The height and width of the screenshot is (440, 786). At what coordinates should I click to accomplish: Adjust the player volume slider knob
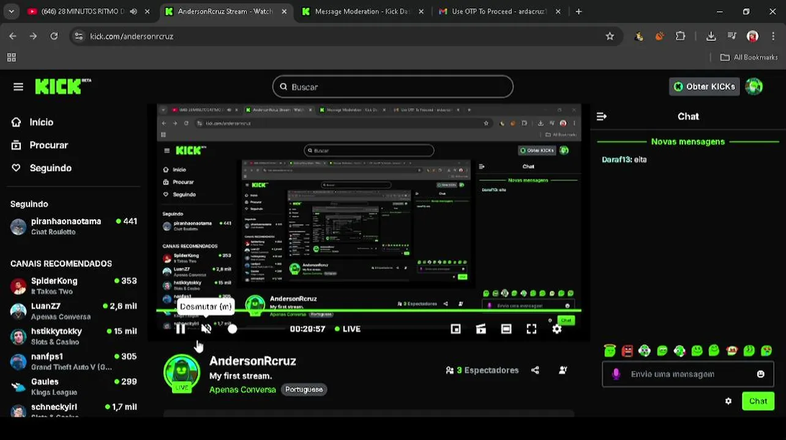pyautogui.click(x=232, y=329)
